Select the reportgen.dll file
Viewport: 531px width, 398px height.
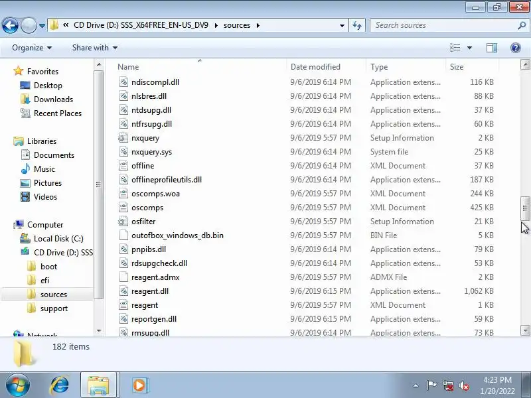(154, 319)
